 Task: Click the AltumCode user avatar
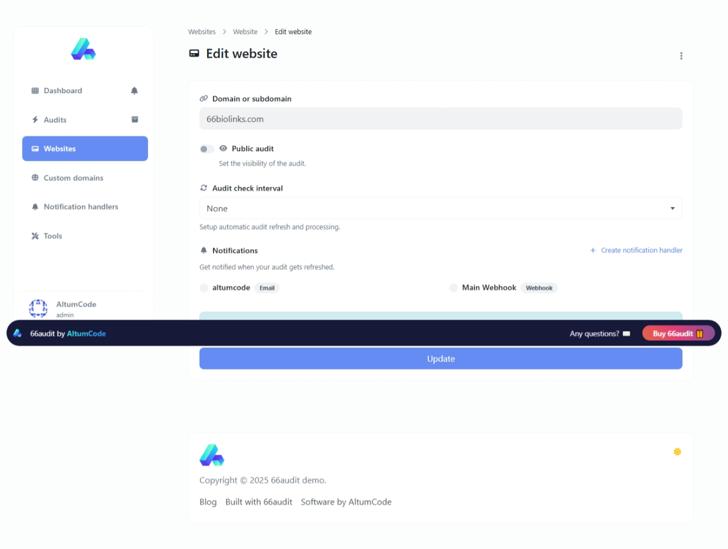38,308
